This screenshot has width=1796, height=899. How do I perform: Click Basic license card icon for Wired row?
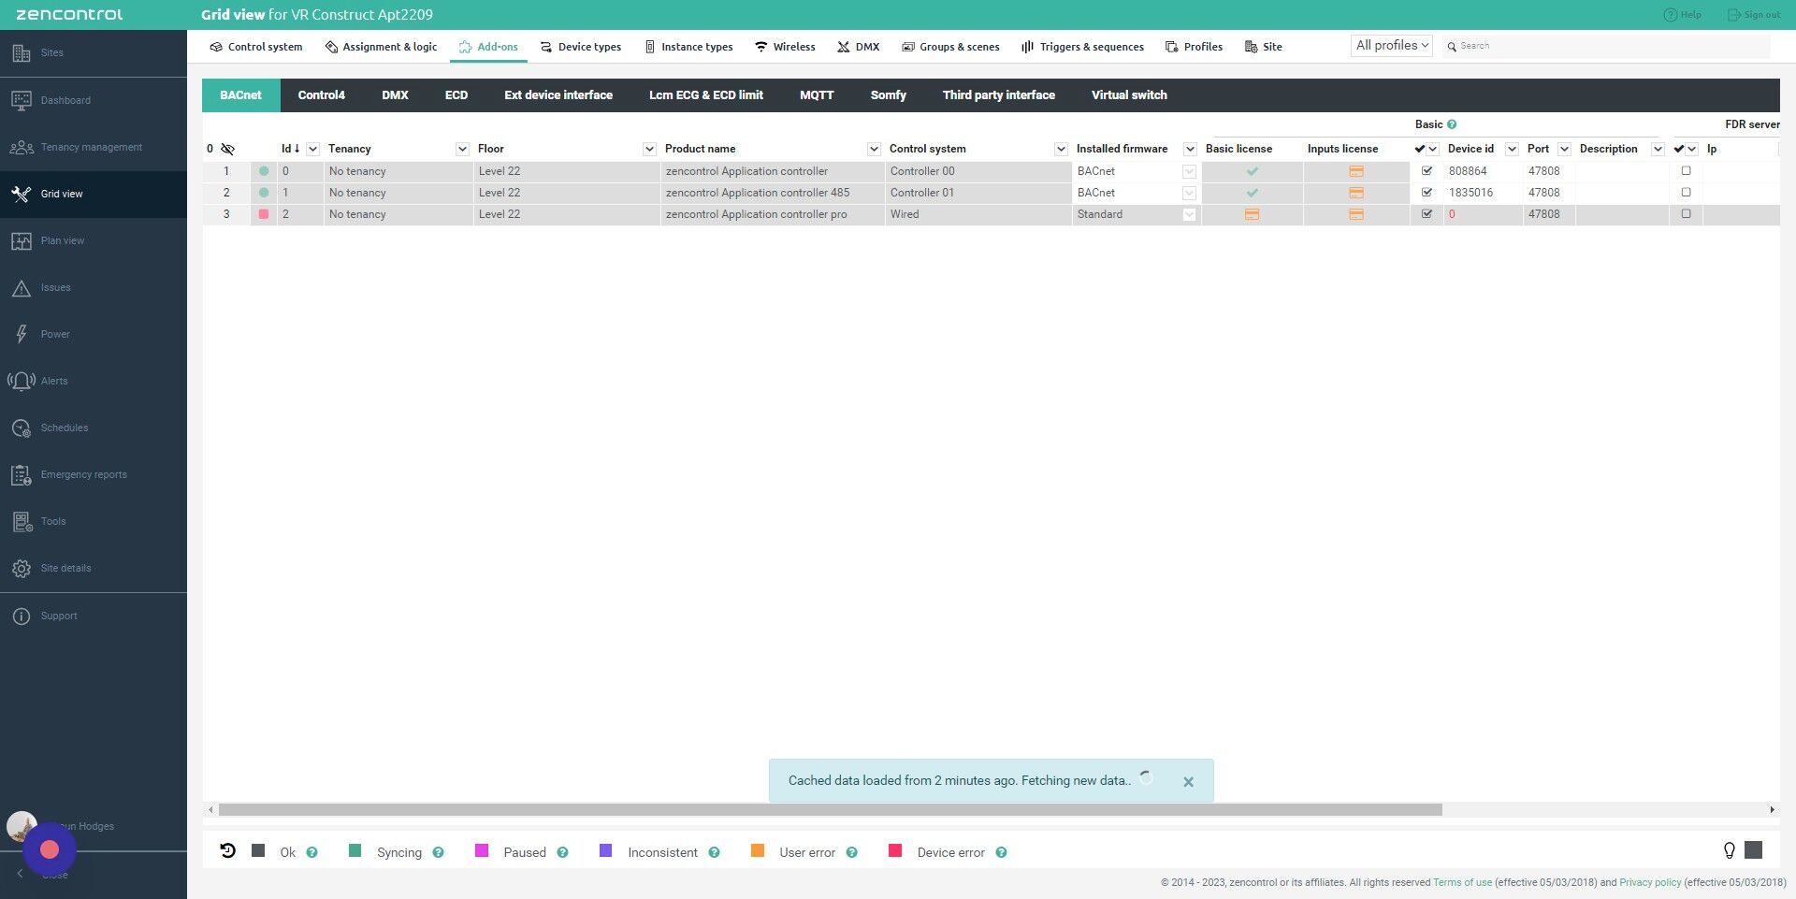1252,214
